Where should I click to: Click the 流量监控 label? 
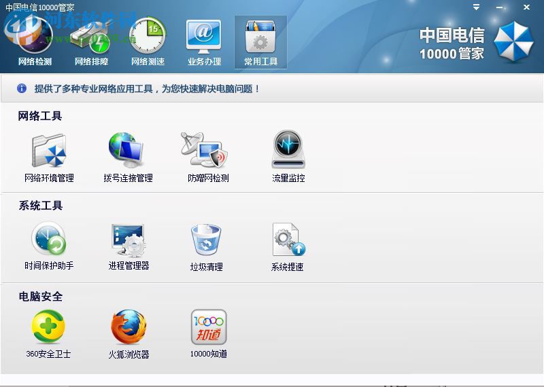point(288,178)
